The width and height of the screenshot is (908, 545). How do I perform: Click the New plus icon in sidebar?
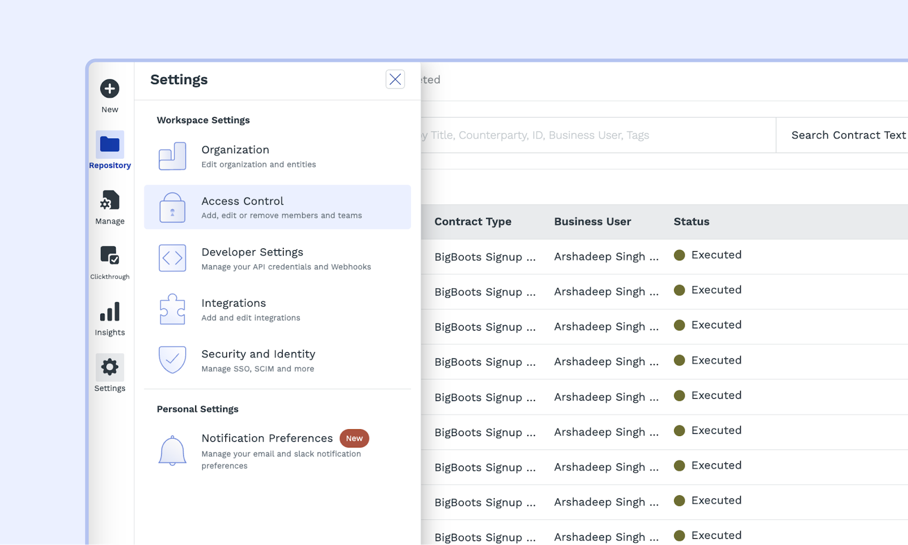pyautogui.click(x=110, y=89)
